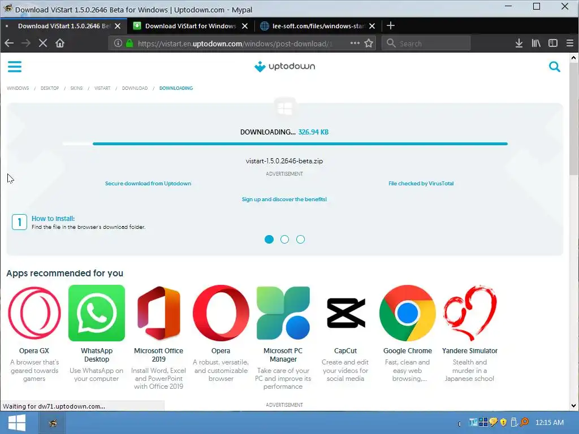The image size is (579, 434).
Task: Close the Download ViStart 1.5.0.2646 tab
Action: click(118, 26)
